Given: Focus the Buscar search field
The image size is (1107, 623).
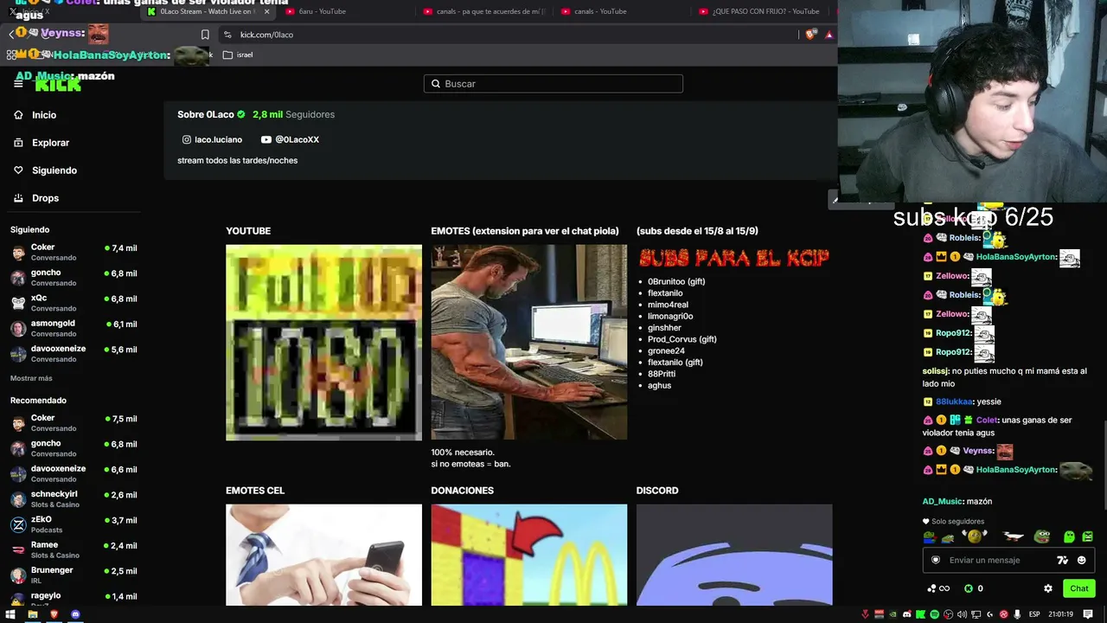Looking at the screenshot, I should point(553,84).
